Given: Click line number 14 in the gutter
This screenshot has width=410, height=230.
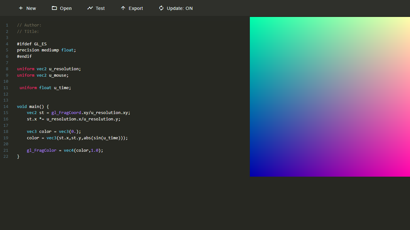Looking at the screenshot, I should (x=6, y=107).
